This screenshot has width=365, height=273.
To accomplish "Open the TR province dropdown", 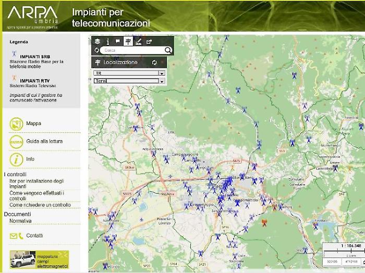I will [x=129, y=73].
